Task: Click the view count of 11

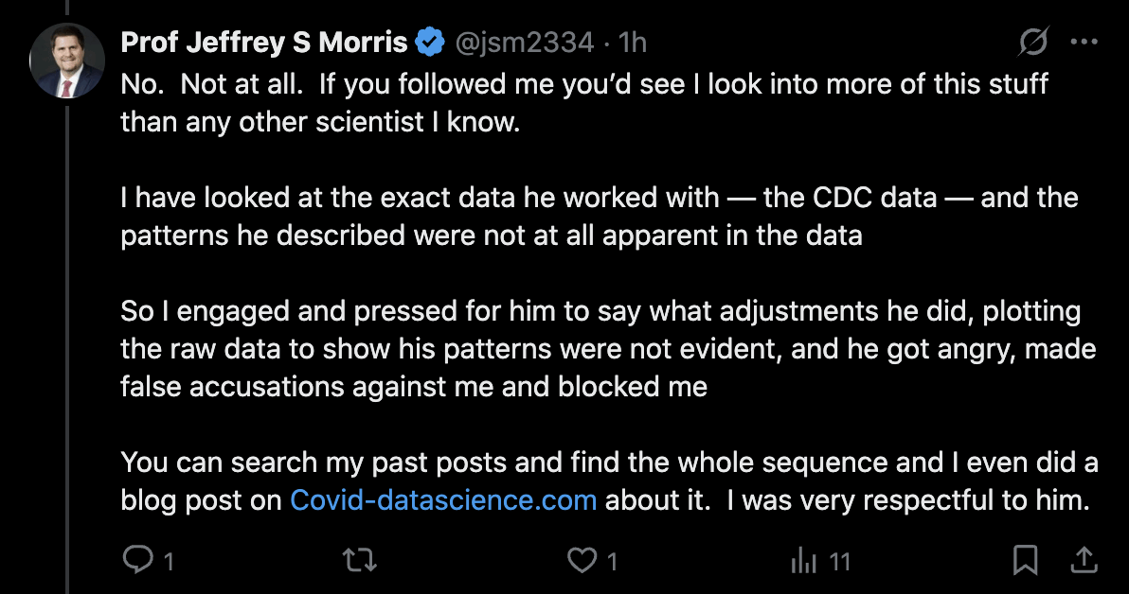Action: (839, 562)
